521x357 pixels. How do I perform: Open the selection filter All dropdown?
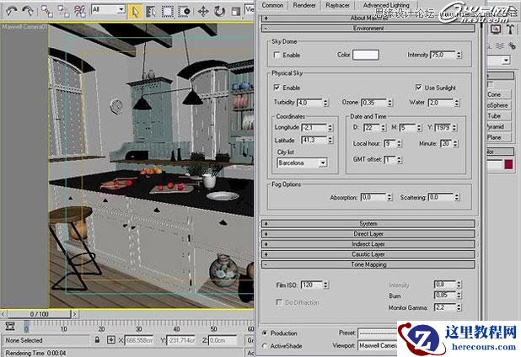[x=108, y=9]
